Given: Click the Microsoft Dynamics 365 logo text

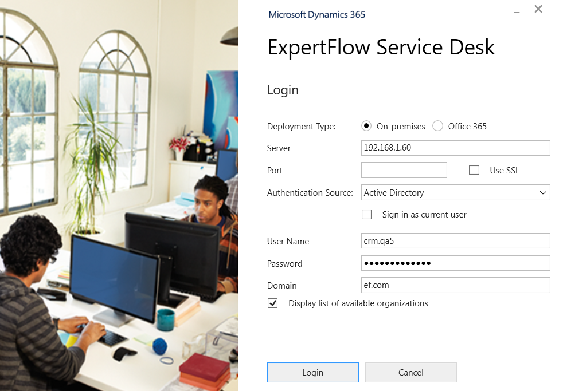Looking at the screenshot, I should click(316, 15).
